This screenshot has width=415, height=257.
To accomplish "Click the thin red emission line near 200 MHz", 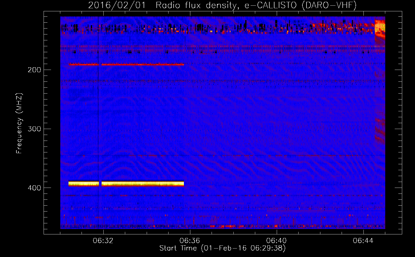I will [x=126, y=64].
